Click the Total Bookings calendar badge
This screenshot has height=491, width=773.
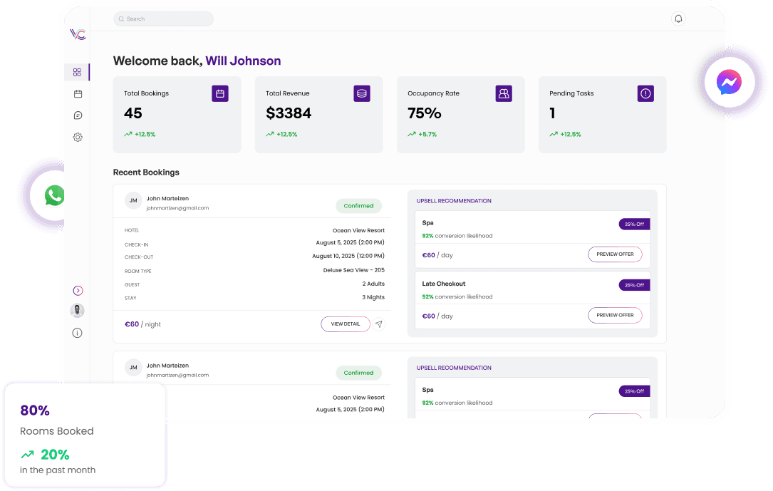coord(219,93)
